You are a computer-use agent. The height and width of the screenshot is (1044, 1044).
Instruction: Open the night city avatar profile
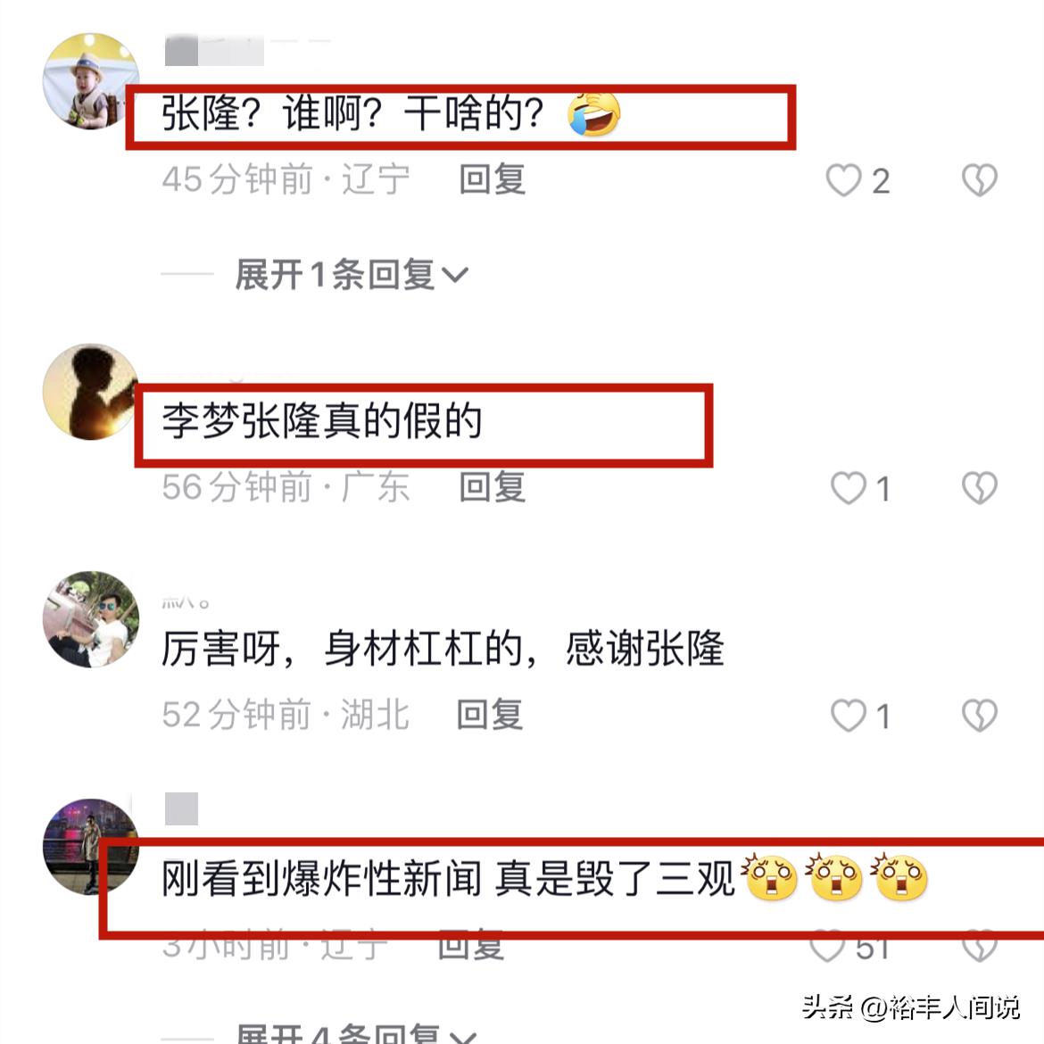pyautogui.click(x=90, y=847)
